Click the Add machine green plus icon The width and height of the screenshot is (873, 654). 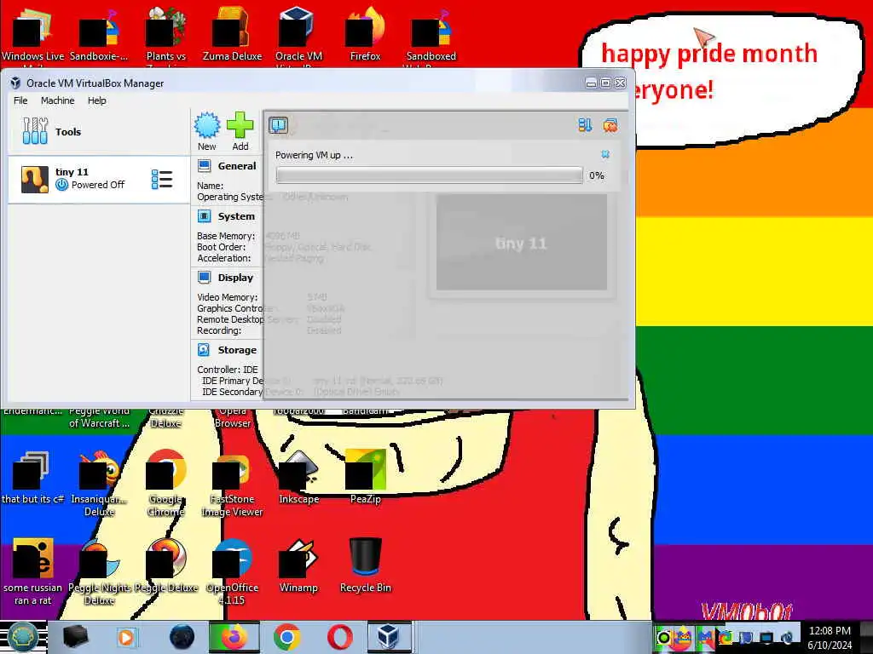[x=240, y=131]
